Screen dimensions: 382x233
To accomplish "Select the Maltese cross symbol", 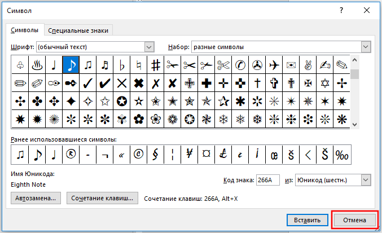I will [308, 83].
